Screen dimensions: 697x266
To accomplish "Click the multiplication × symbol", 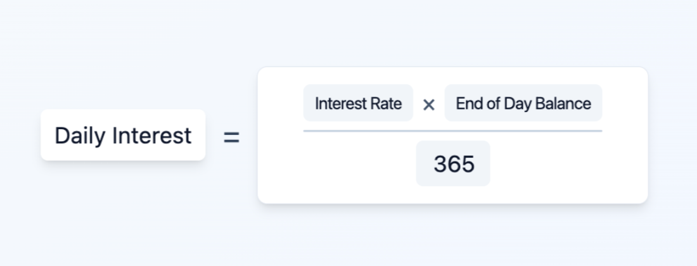I will click(429, 104).
